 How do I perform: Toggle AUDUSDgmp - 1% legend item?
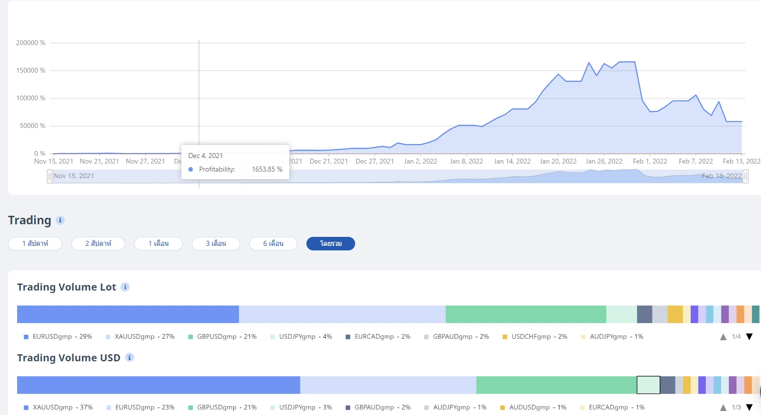[x=534, y=407]
